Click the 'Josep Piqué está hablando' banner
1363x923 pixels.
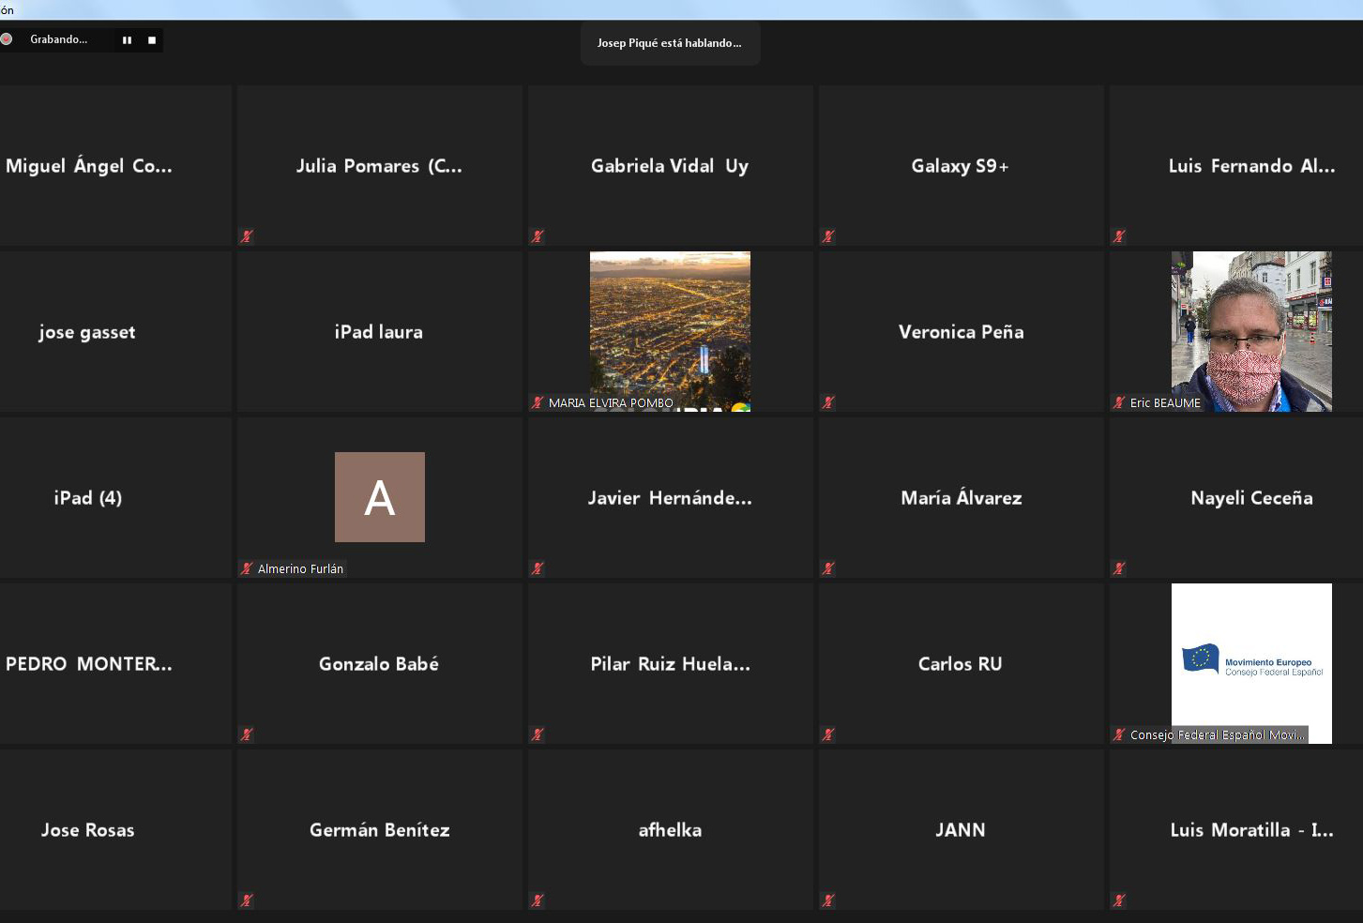pyautogui.click(x=670, y=43)
